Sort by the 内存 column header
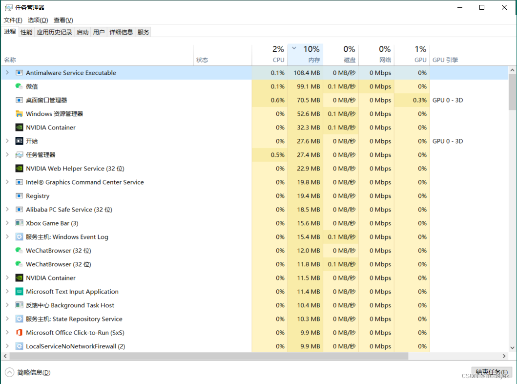517x384 pixels. click(x=305, y=54)
